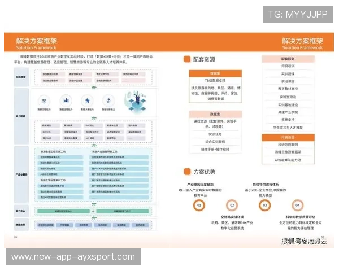
Task: Select the 配套资源 section heading
Action: (204, 59)
